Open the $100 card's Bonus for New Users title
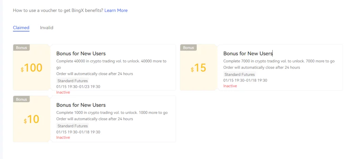 tap(81, 54)
